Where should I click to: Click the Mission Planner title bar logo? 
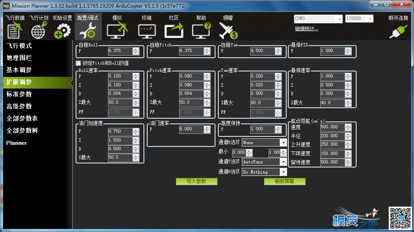[x=6, y=6]
